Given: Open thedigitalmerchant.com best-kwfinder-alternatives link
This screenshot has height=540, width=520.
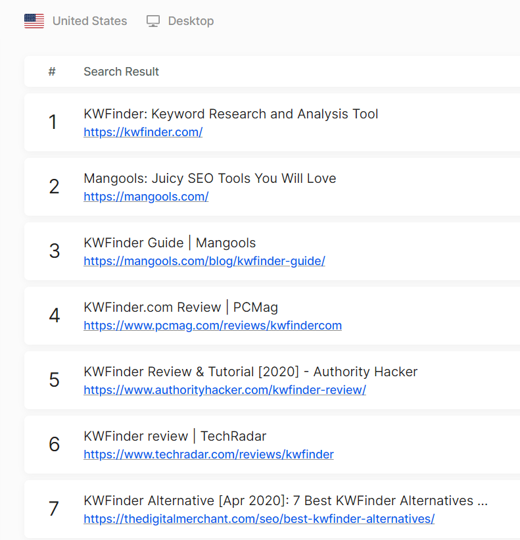Looking at the screenshot, I should pyautogui.click(x=259, y=519).
